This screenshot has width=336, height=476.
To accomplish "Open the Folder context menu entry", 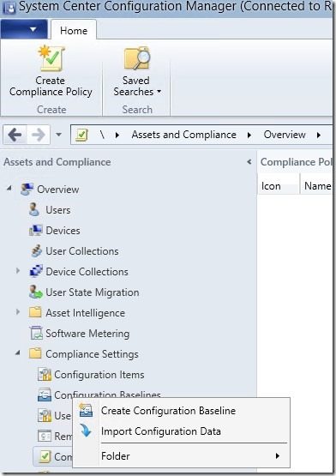I will [x=181, y=456].
